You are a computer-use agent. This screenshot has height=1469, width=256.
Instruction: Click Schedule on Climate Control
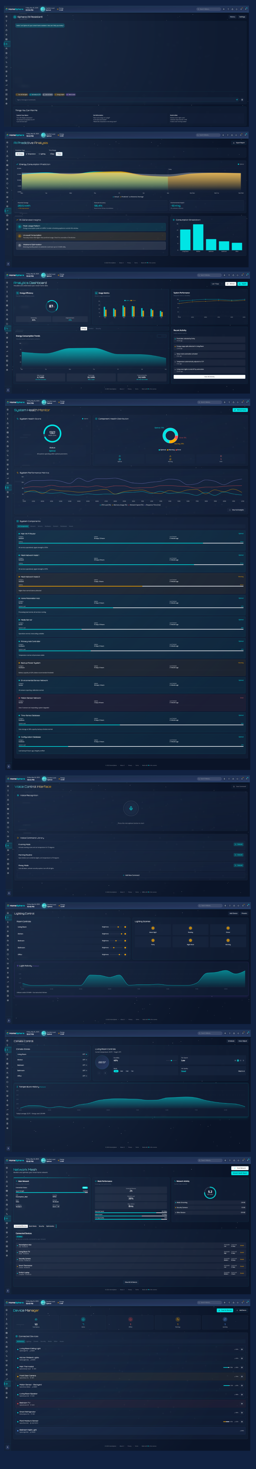(231, 1041)
